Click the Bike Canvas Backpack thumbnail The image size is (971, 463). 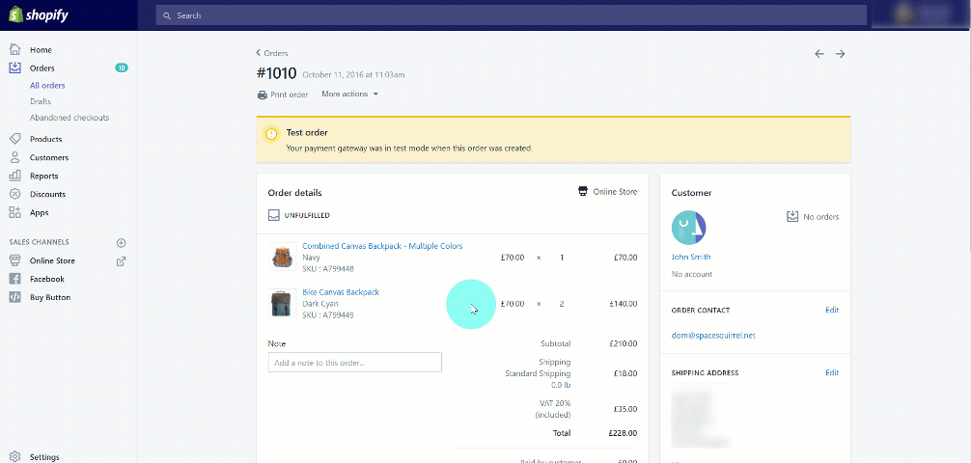click(283, 303)
